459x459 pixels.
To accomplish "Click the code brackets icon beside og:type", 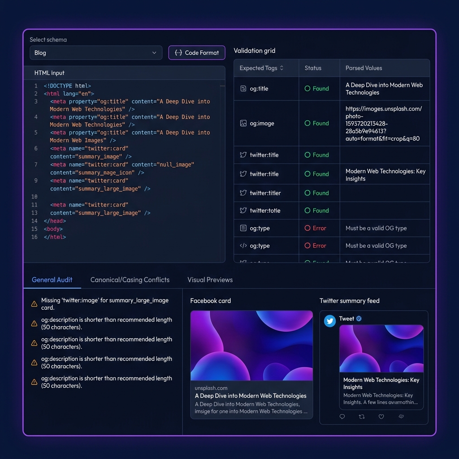I will (x=243, y=246).
